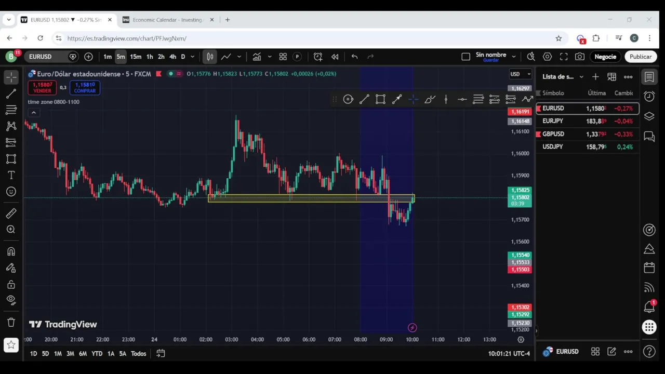Select EURJPY in the watchlist
This screenshot has width=665, height=374.
[x=588, y=121]
